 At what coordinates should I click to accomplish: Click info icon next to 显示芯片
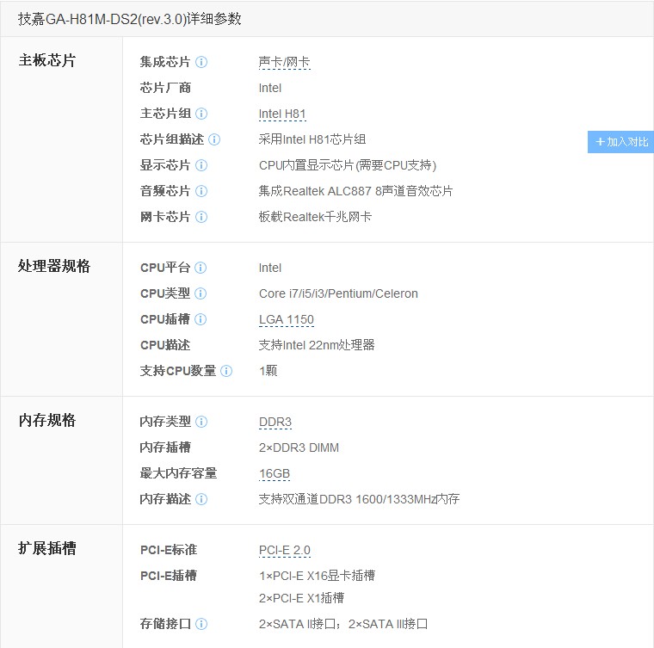[x=201, y=165]
